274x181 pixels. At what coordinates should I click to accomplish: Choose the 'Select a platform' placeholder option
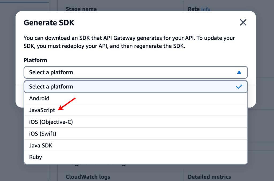(x=136, y=86)
